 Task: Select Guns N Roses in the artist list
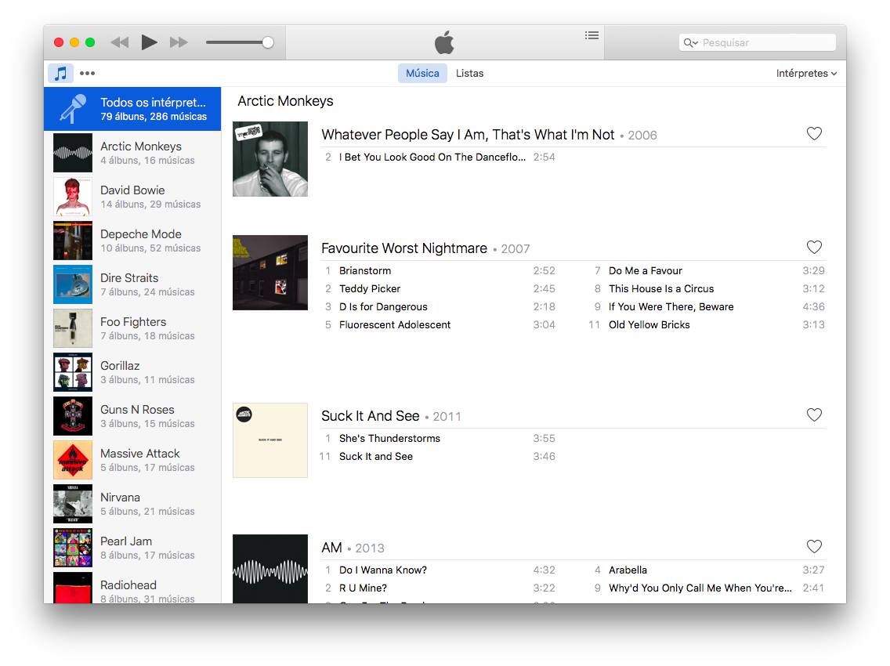(x=132, y=416)
